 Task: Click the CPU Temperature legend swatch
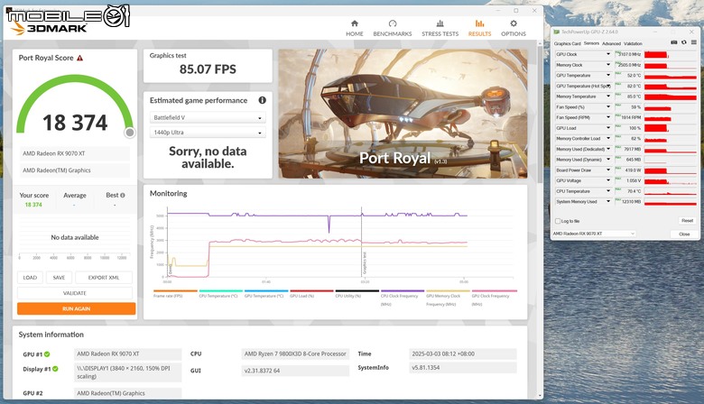pyautogui.click(x=221, y=291)
